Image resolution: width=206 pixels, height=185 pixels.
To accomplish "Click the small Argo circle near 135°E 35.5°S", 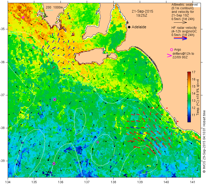I will pyautogui.click(x=33, y=48).
